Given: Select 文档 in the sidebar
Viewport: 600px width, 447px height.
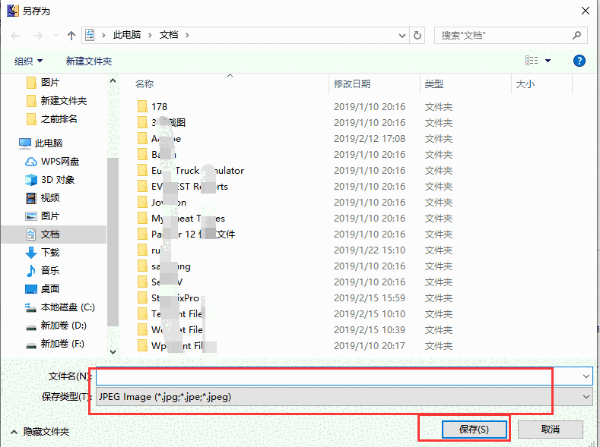Looking at the screenshot, I should [x=54, y=235].
